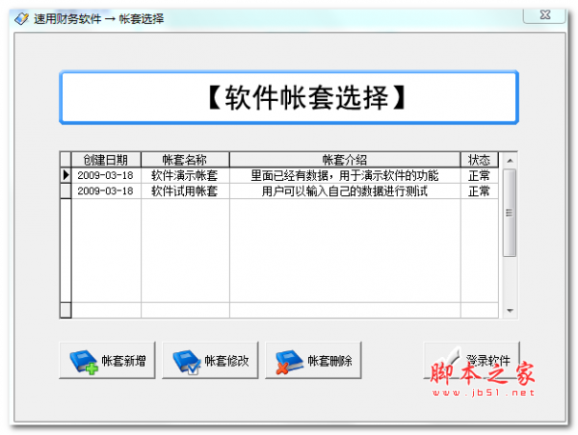This screenshot has width=578, height=435.
Task: Select the 软件演示帐套 name cell
Action: pos(185,175)
